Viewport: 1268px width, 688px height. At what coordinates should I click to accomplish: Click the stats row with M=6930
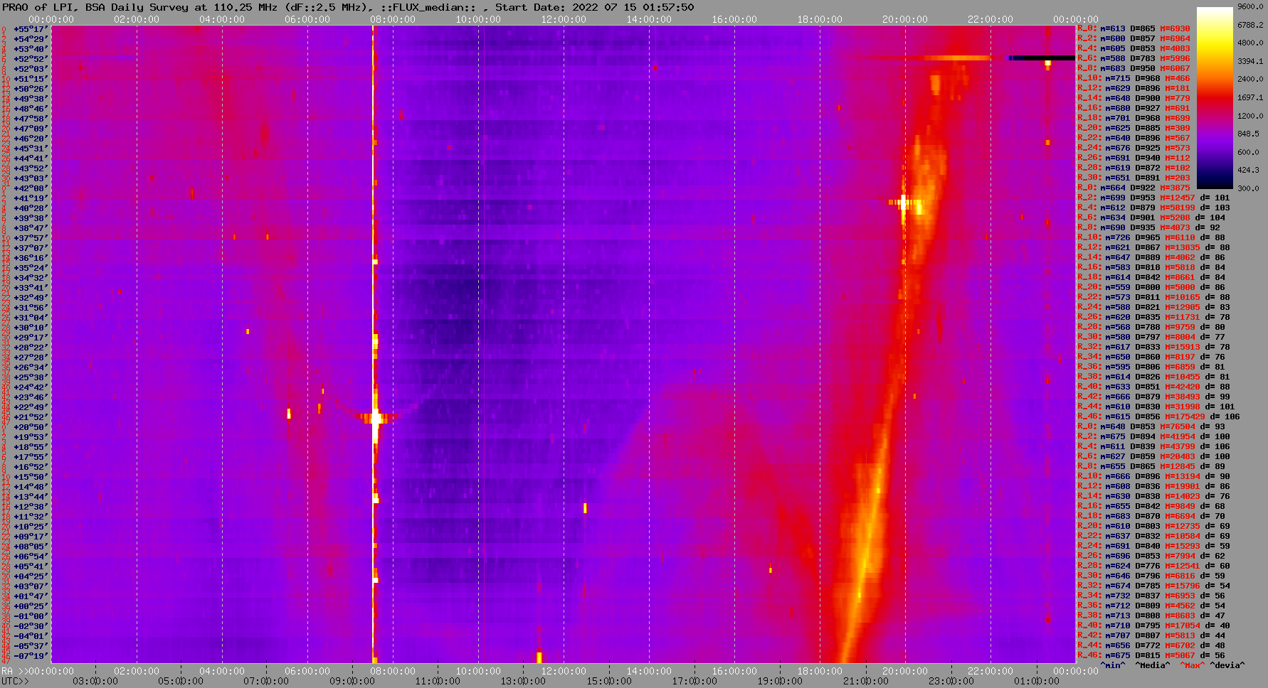[x=1134, y=28]
